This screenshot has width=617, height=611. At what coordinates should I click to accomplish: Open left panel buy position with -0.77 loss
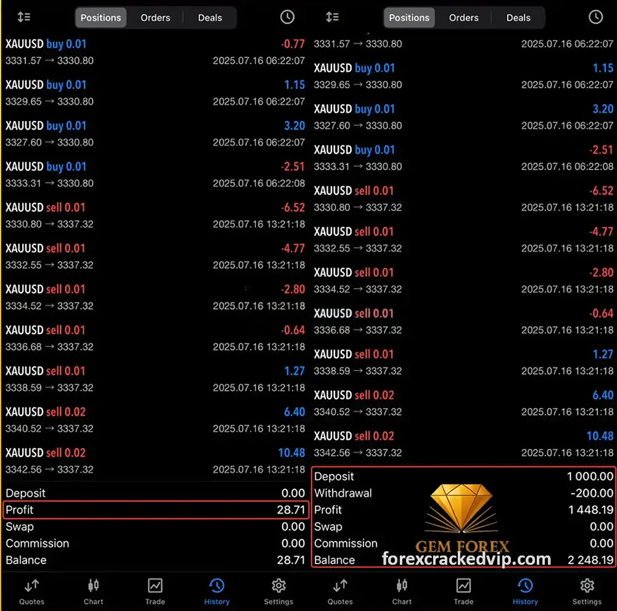click(155, 52)
